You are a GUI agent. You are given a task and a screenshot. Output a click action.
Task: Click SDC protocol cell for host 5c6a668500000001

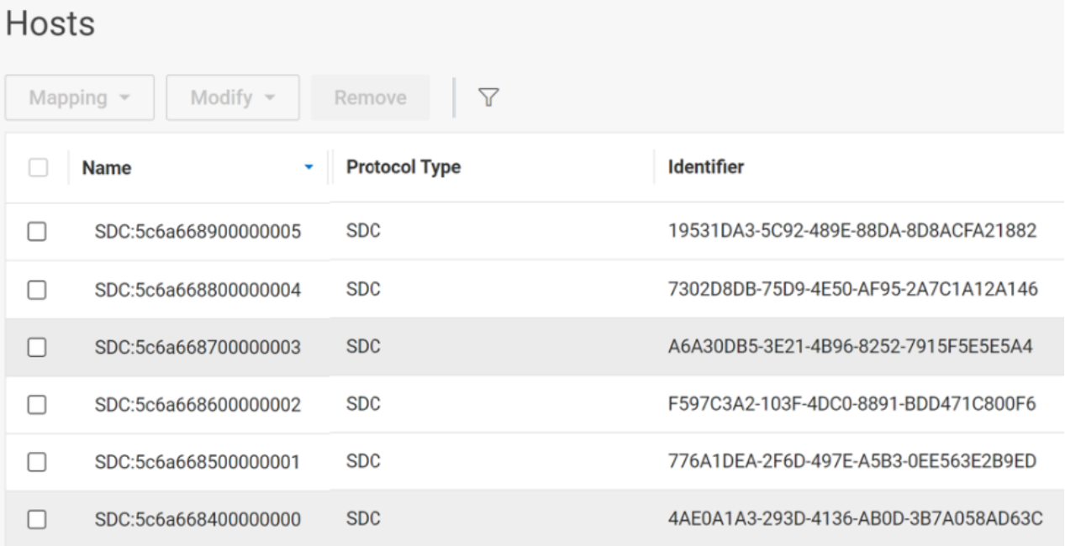(x=363, y=461)
